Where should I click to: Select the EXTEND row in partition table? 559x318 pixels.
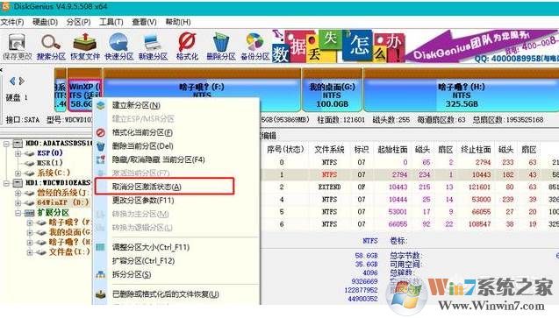tap(410, 187)
